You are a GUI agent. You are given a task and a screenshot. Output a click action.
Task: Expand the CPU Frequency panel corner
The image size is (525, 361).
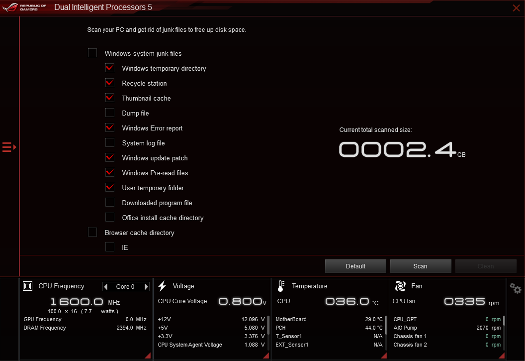click(148, 356)
